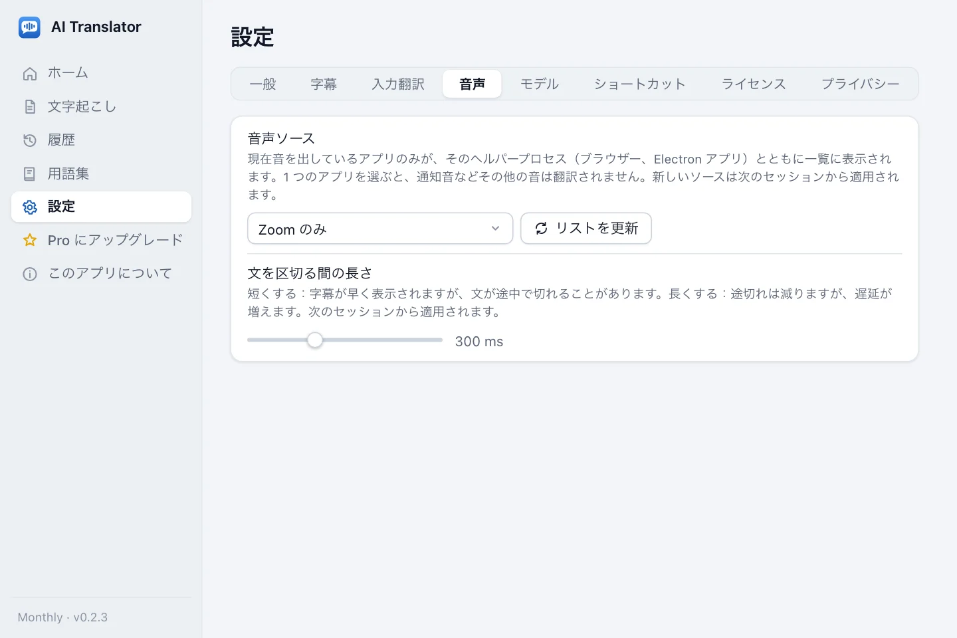
Task: Click the clock icon beside 履歴
Action: pos(30,140)
